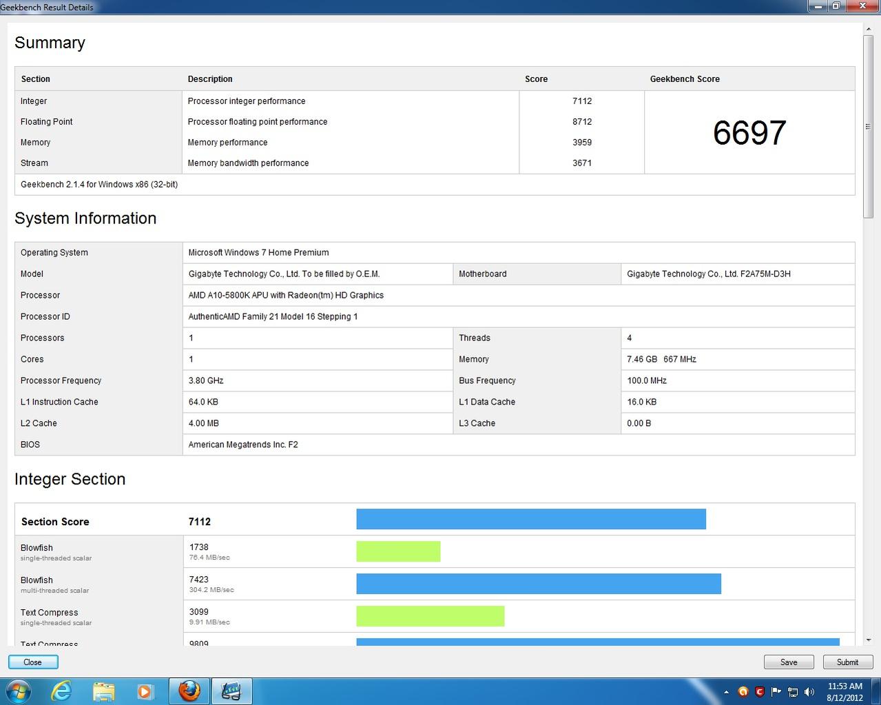
Task: Open the speaker volume tray icon
Action: [x=810, y=691]
